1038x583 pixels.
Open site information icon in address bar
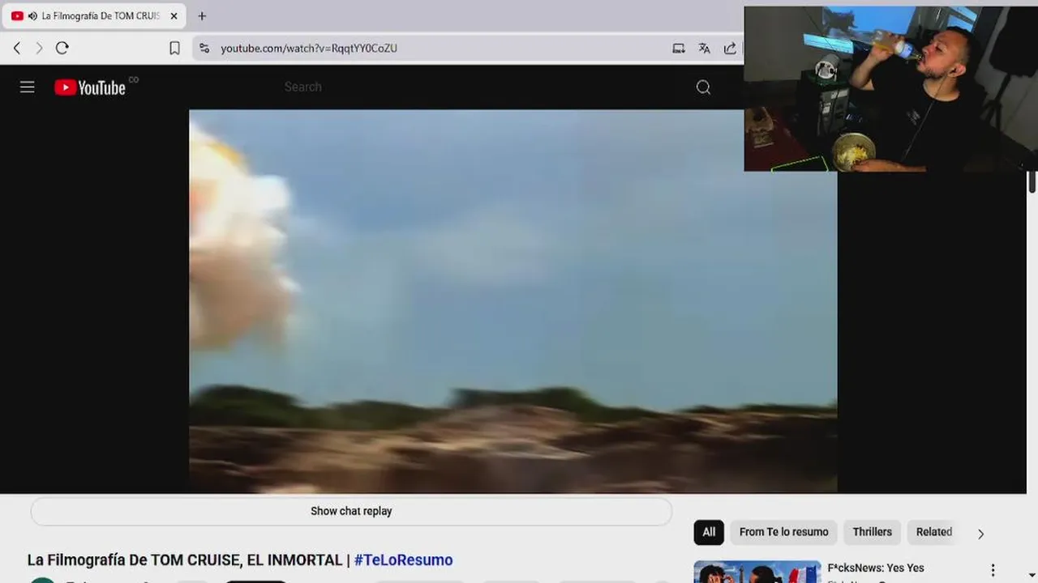[x=204, y=49]
